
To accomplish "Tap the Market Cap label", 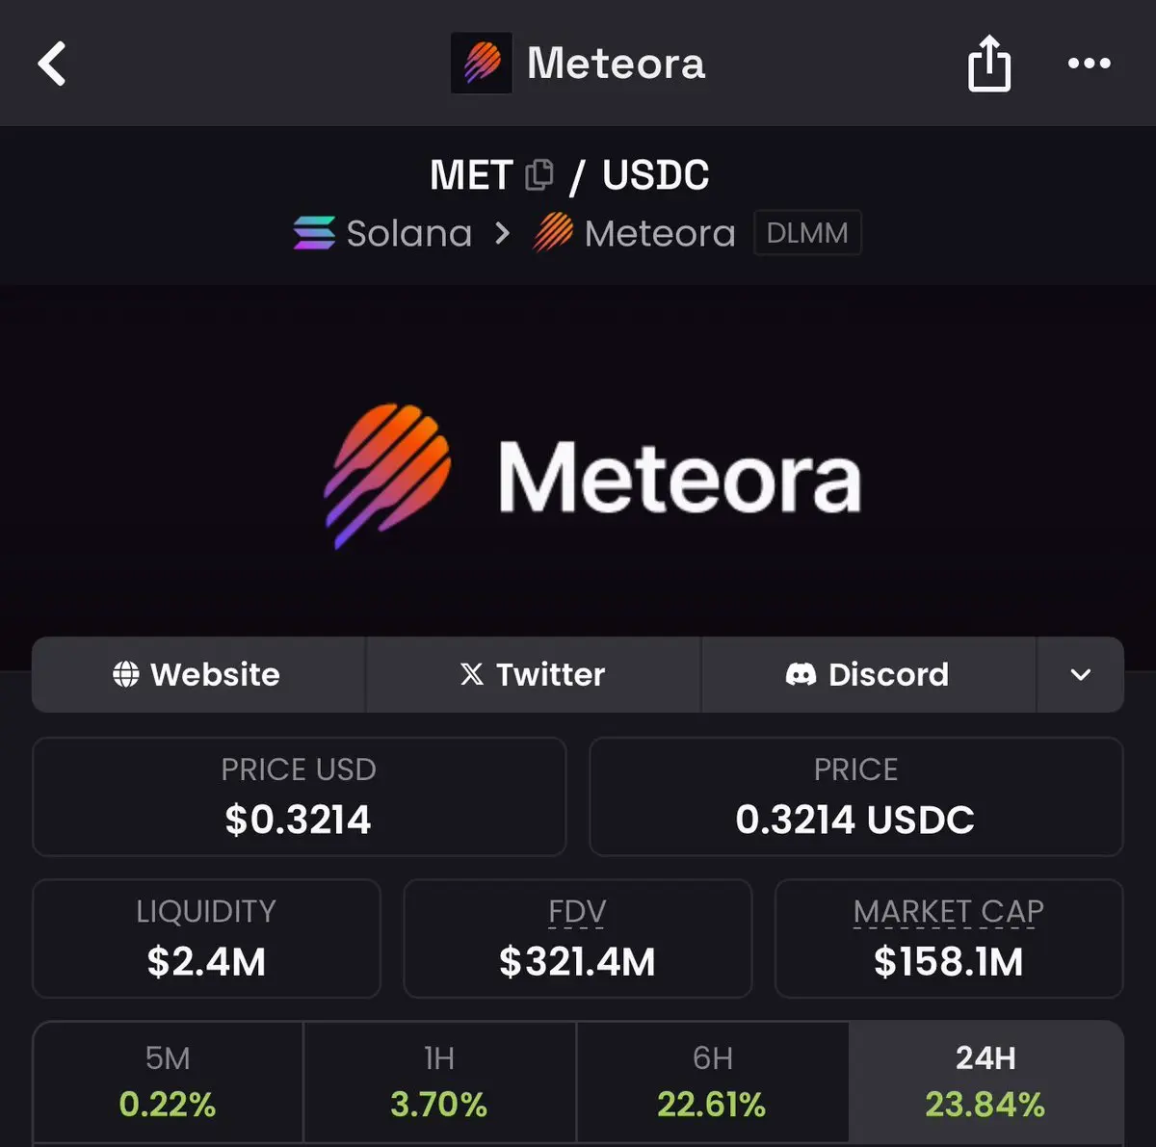I will 948,911.
